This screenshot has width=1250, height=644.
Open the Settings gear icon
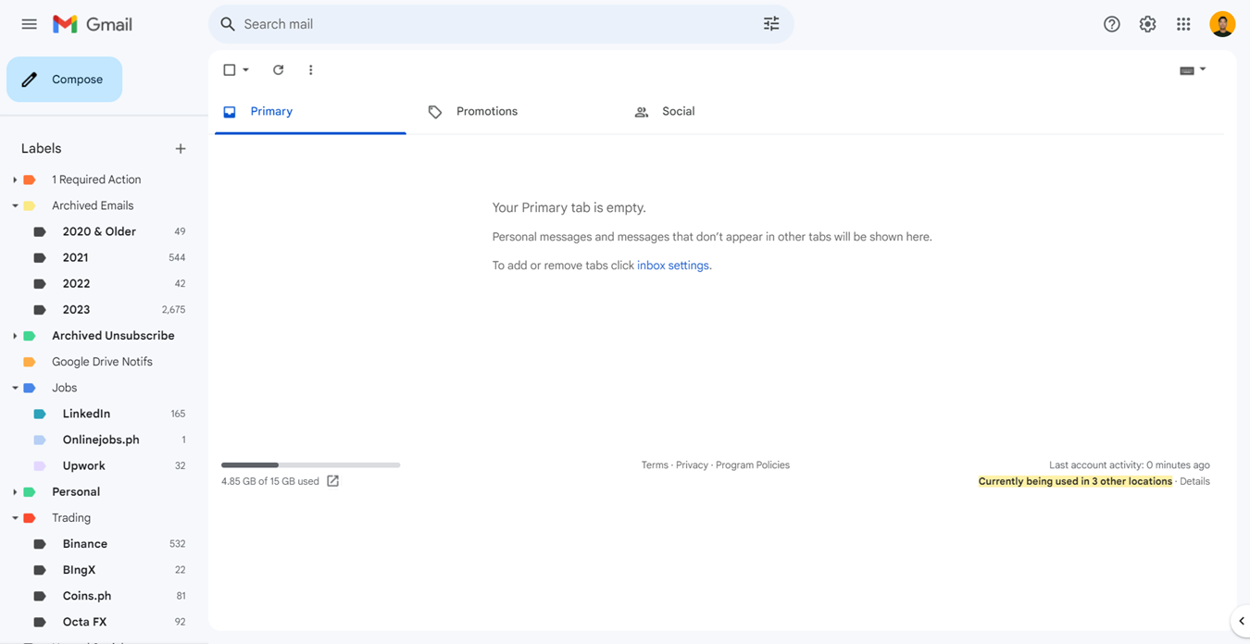pos(1147,25)
